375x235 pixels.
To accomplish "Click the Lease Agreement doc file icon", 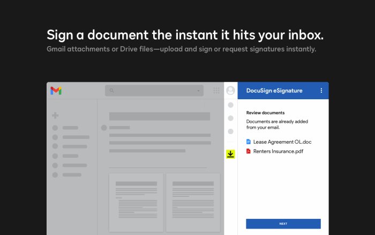I will coord(249,142).
